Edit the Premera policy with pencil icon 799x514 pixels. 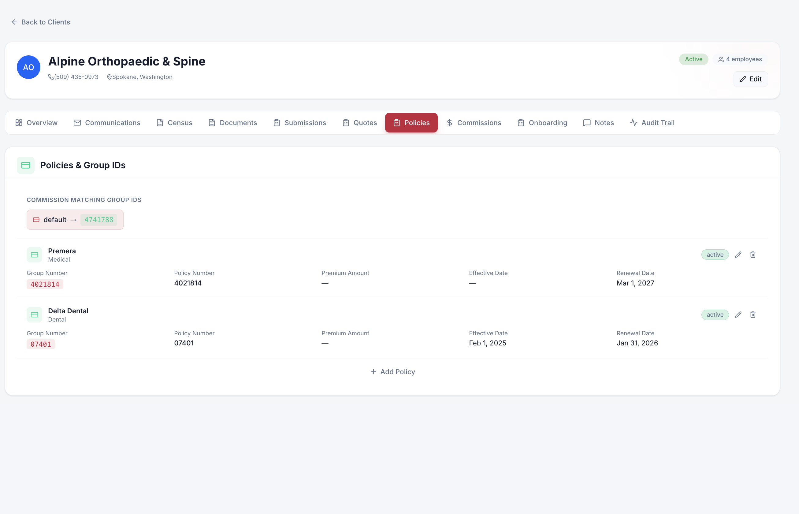click(x=738, y=255)
